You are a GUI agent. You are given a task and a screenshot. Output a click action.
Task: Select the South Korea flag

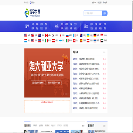[x=53, y=35]
